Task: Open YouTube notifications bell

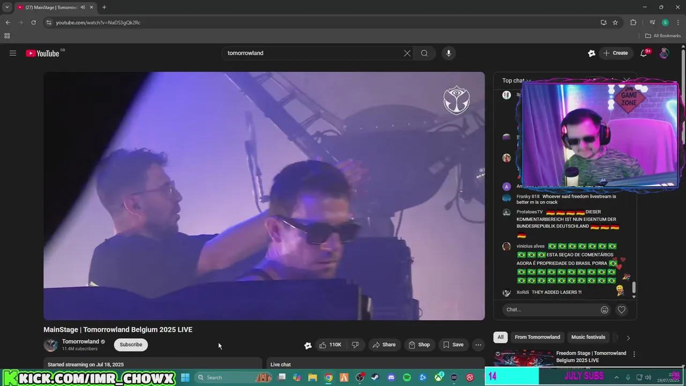Action: (644, 53)
